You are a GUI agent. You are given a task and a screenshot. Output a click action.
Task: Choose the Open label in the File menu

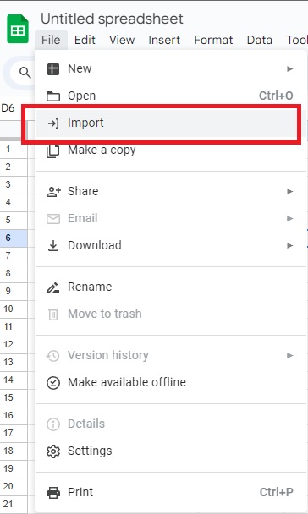coord(82,96)
